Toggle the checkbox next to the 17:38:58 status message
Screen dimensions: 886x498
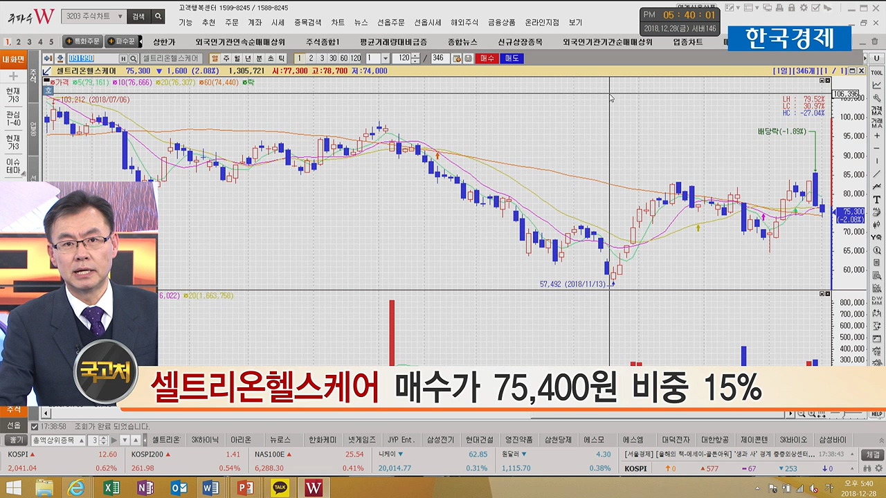pos(35,427)
